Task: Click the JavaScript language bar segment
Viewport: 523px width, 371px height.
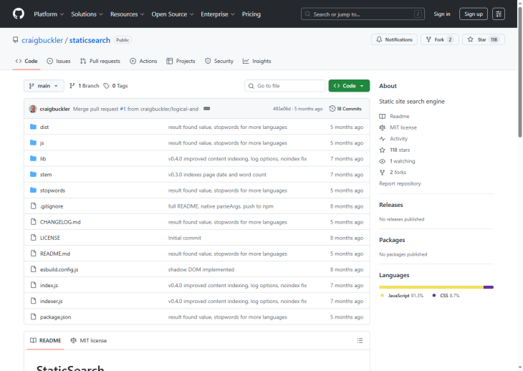Action: 431,287
